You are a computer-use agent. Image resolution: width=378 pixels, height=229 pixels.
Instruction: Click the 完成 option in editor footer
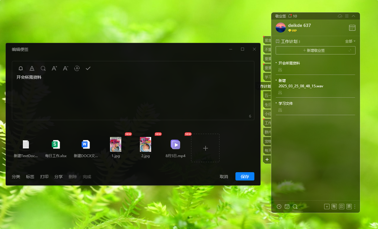tap(87, 177)
